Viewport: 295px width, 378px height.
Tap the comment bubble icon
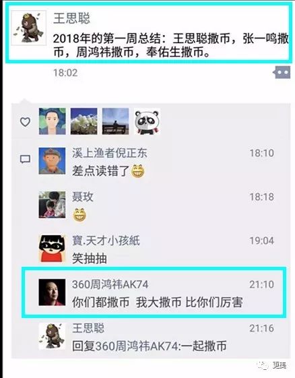pos(25,159)
